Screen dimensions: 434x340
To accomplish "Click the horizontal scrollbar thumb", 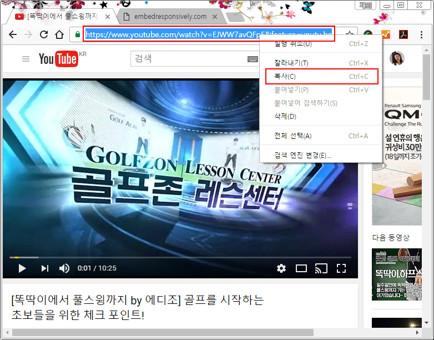I will [x=163, y=332].
